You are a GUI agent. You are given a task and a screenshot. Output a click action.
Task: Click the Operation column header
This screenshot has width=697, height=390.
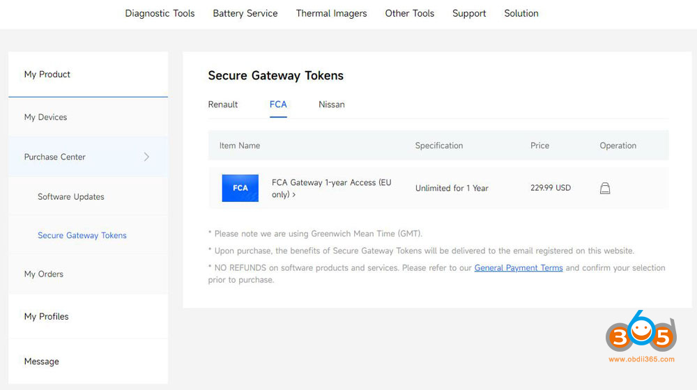pos(618,146)
